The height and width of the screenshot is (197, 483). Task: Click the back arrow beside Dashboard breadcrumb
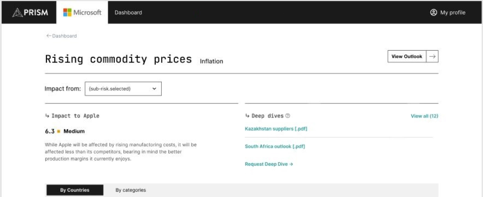click(48, 36)
